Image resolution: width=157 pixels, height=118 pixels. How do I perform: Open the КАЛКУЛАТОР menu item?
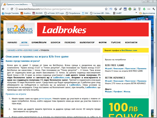87,42
